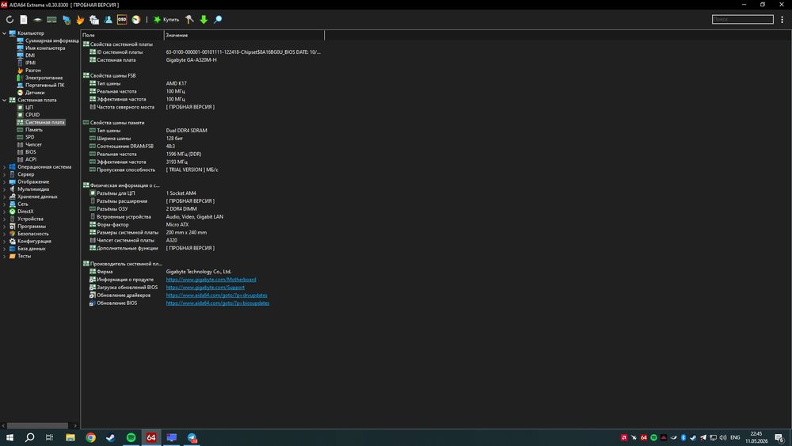Select DMI tree item
The image size is (792, 446).
tap(30, 55)
